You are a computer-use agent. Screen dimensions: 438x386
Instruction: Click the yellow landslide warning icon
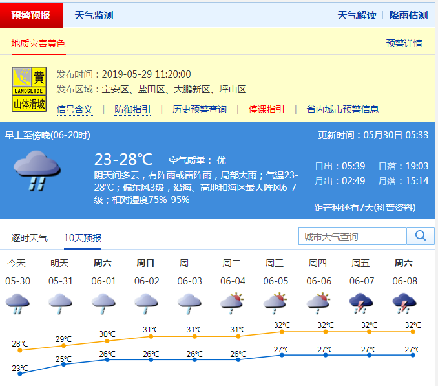[x=29, y=91]
